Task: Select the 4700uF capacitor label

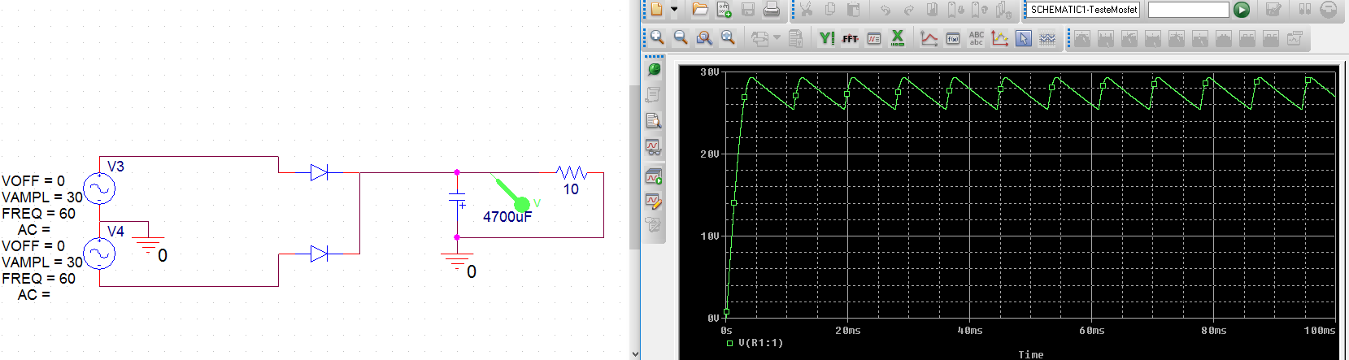Action: click(507, 217)
